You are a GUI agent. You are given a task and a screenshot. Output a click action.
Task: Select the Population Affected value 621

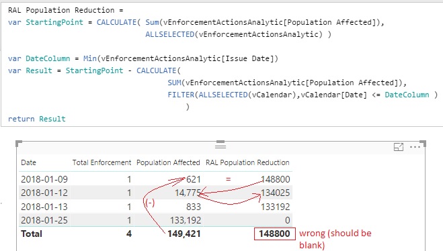coord(193,179)
